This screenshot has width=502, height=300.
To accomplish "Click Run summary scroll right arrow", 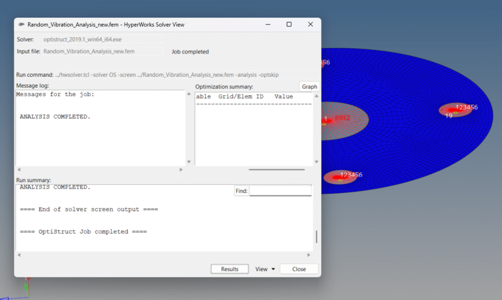I will pos(308,255).
